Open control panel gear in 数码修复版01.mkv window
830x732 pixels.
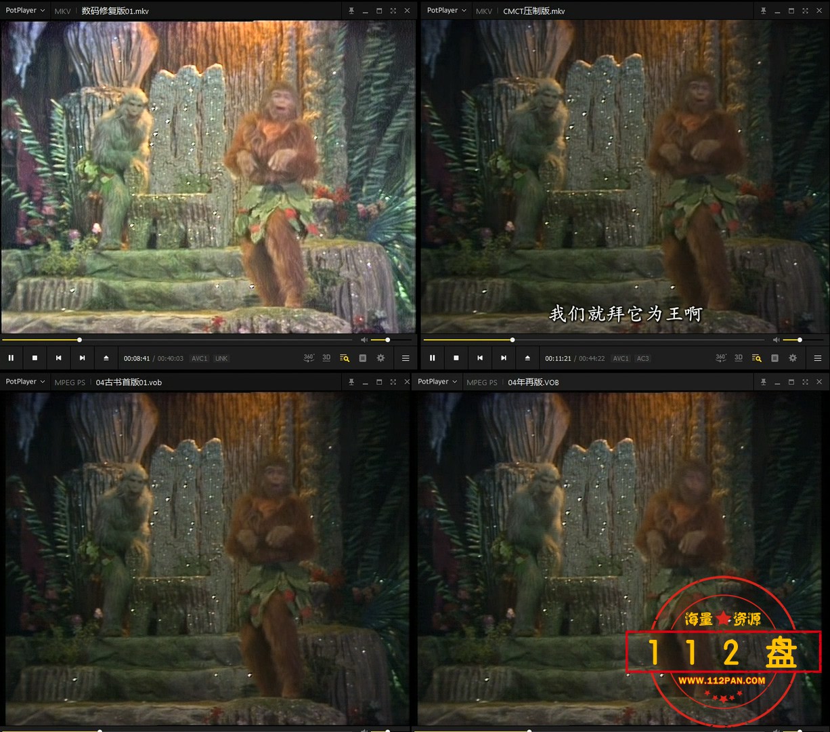[380, 358]
